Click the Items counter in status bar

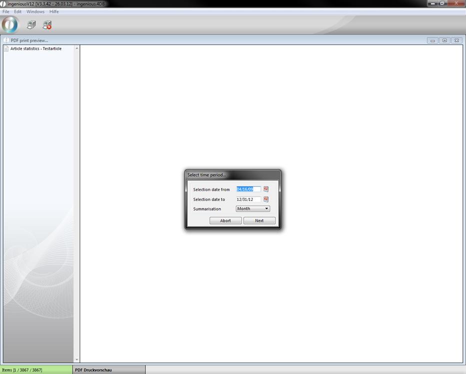pos(22,370)
